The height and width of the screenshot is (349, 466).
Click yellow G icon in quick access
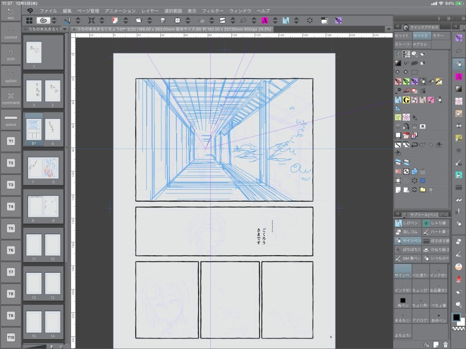[x=406, y=100]
